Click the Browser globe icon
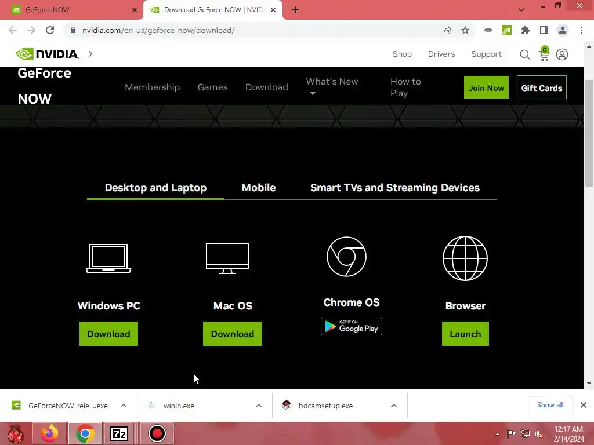594x445 pixels. click(465, 258)
